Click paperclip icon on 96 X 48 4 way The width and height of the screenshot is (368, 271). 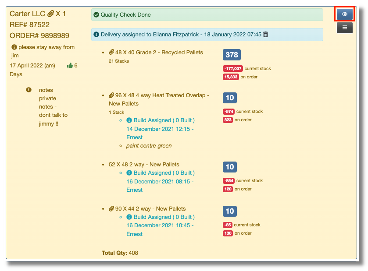pyautogui.click(x=111, y=95)
